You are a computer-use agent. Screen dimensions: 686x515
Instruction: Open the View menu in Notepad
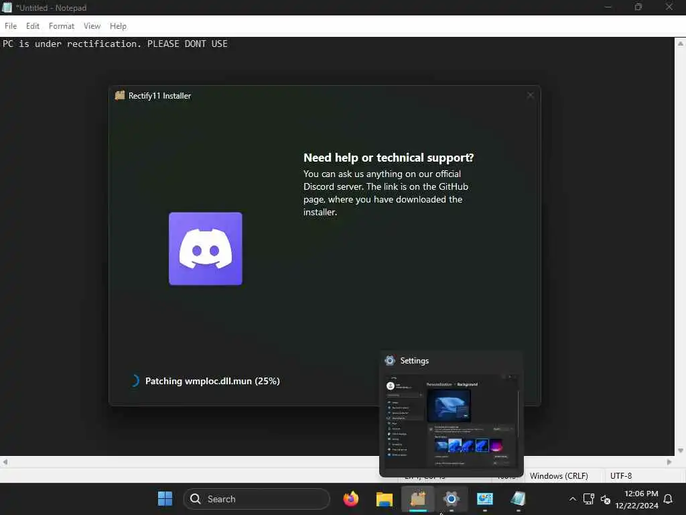92,26
